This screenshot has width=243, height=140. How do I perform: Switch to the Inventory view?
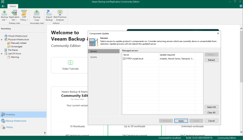(x=23, y=114)
